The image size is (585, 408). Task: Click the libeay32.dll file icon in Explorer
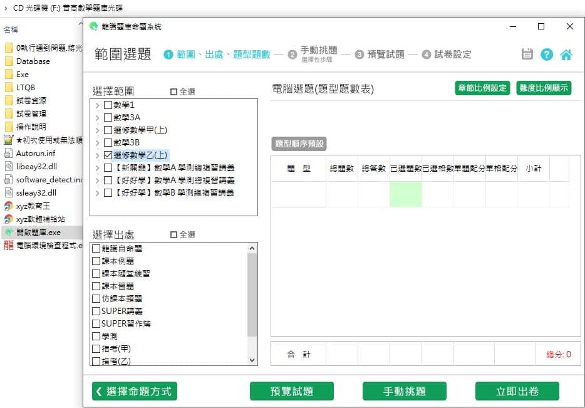pos(9,167)
